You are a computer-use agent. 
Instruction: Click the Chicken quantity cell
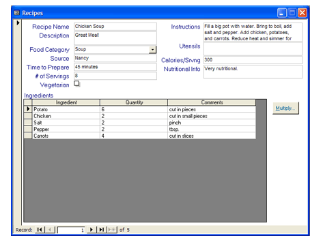134,116
